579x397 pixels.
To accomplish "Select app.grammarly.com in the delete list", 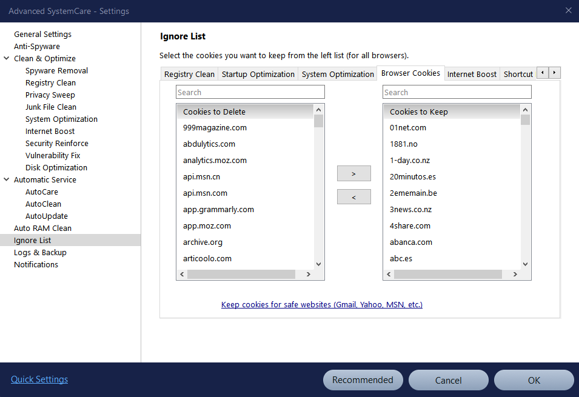I will point(218,209).
